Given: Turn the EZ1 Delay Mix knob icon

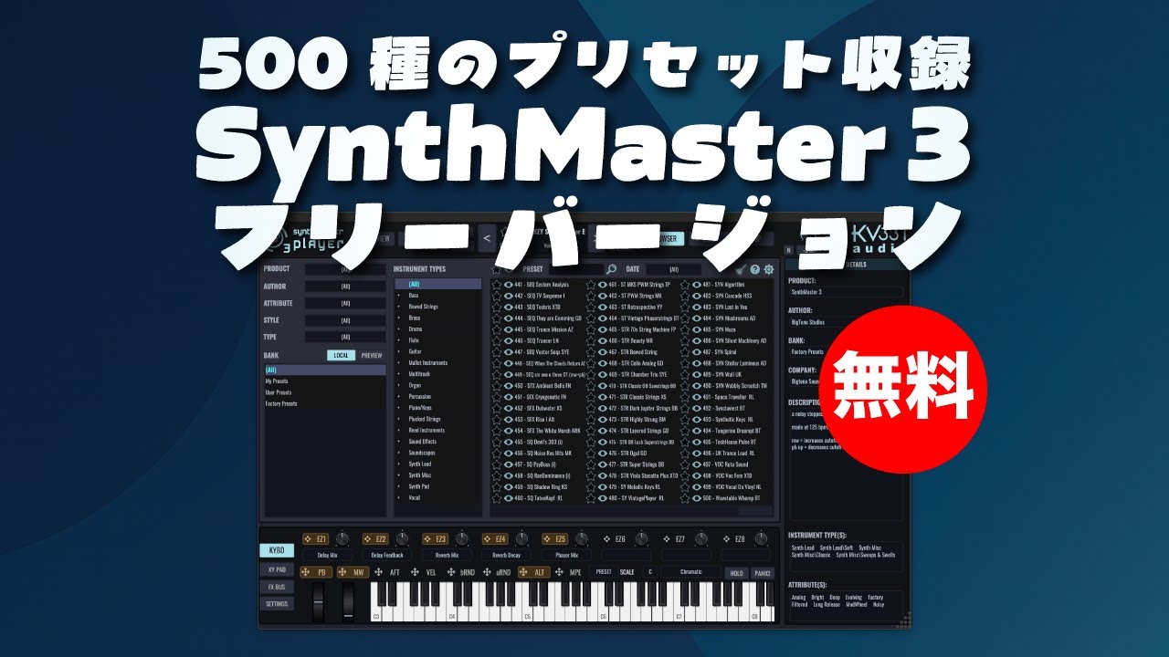Looking at the screenshot, I should [x=342, y=540].
